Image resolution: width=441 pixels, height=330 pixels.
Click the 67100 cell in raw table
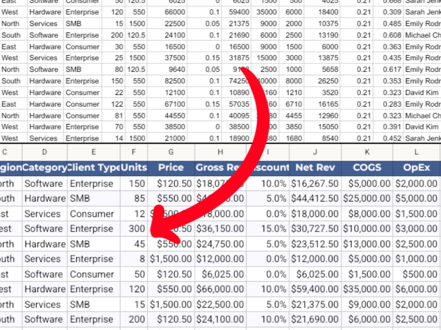pos(167,104)
